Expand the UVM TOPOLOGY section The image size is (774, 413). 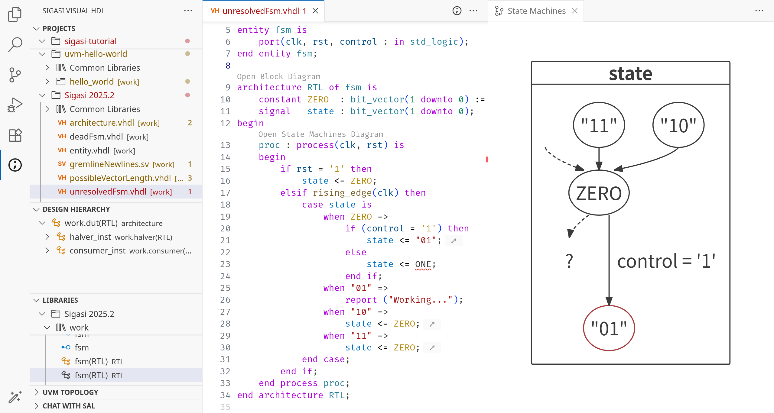[x=37, y=392]
